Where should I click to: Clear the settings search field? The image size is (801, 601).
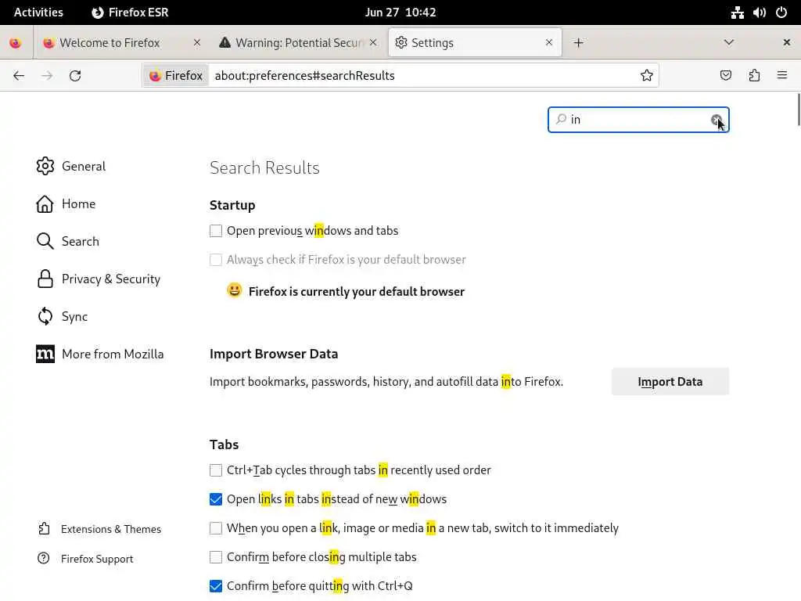[716, 120]
